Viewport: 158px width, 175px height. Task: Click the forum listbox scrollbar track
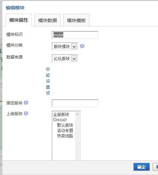pos(78,139)
